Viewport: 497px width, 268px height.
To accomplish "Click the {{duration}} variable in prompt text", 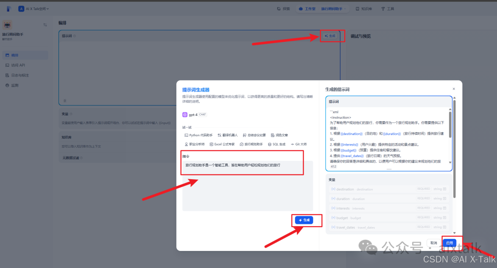I will coord(392,134).
